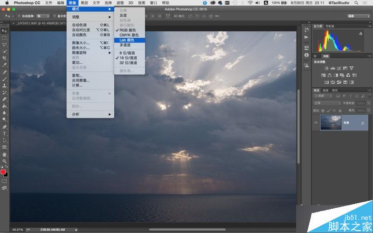Expand the 调整 submenu in Image menu
The image size is (373, 233).
pyautogui.click(x=90, y=17)
